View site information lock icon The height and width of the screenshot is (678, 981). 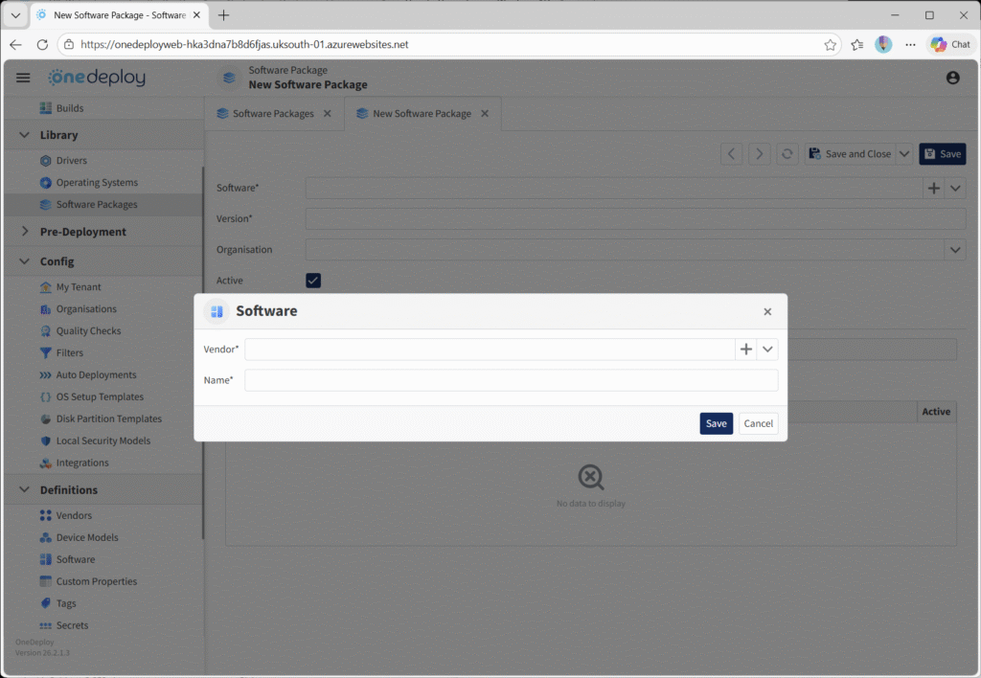(69, 44)
